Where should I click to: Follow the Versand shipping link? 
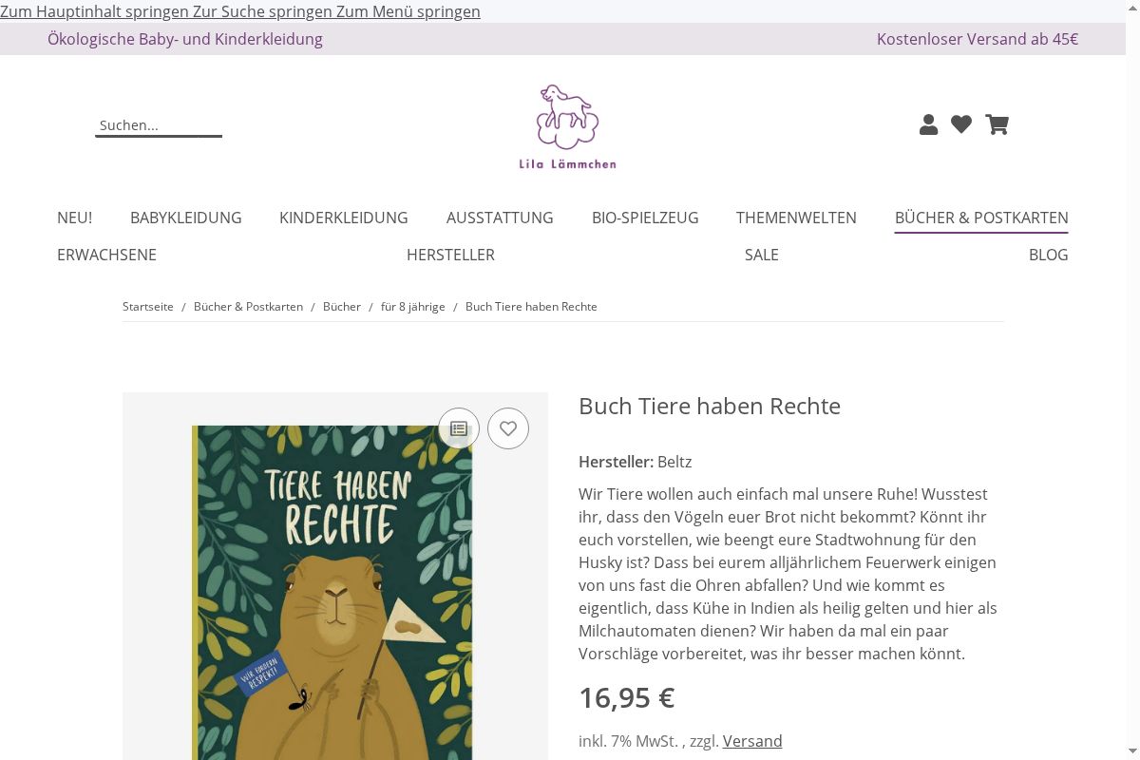click(752, 741)
